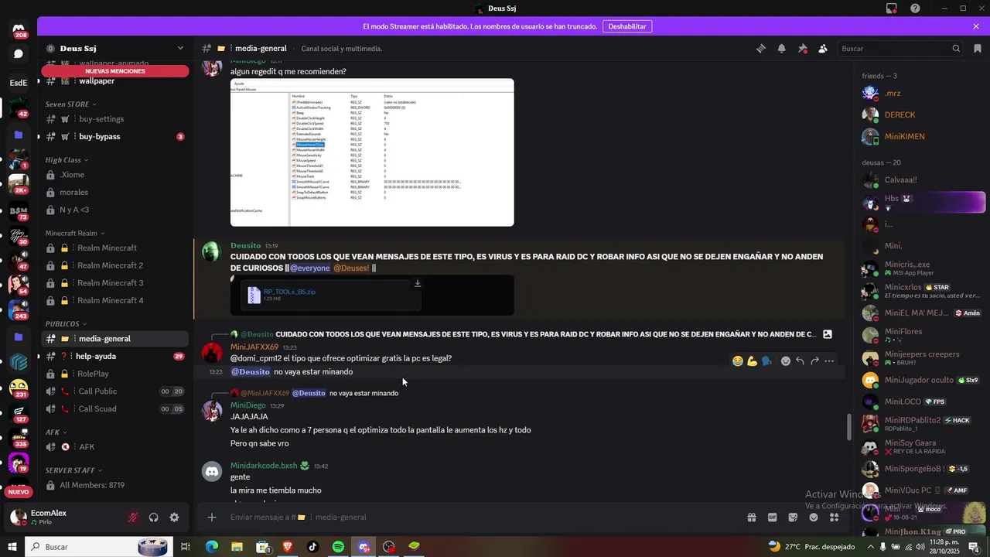Open the RolePlay voice channel
Image resolution: width=990 pixels, height=557 pixels.
click(x=115, y=374)
